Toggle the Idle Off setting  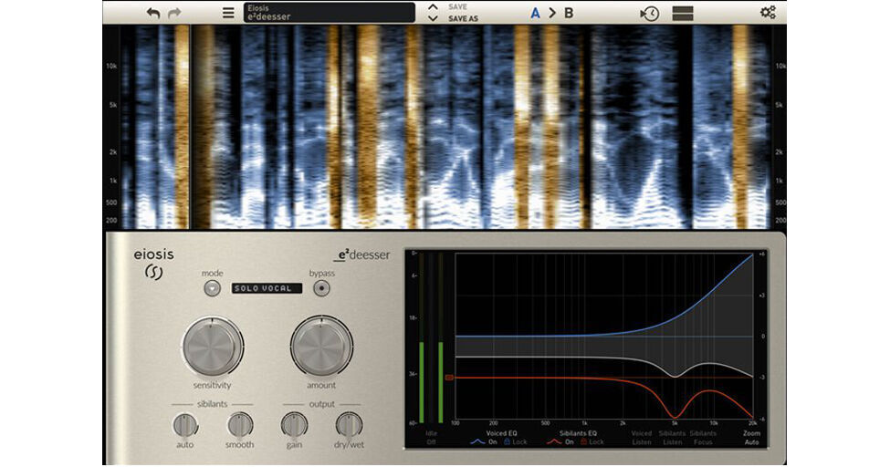coord(432,438)
